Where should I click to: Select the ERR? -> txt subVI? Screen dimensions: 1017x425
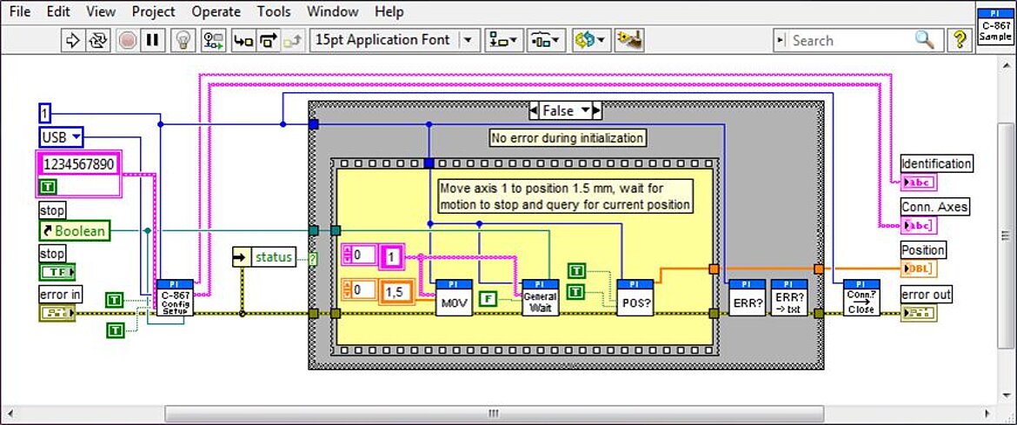point(789,298)
